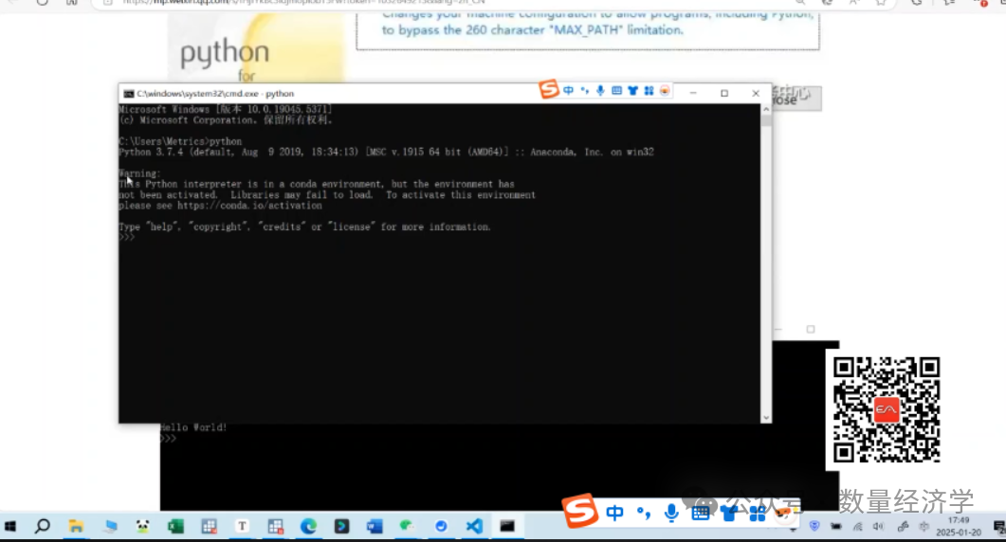Open the network tray icon
This screenshot has height=542, width=1006.
[x=858, y=527]
